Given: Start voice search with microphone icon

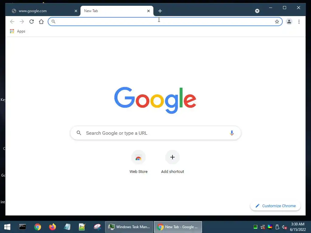Looking at the screenshot, I should [232, 133].
